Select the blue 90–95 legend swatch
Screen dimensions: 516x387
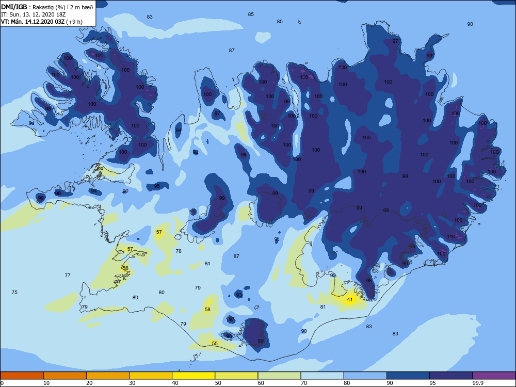point(408,376)
